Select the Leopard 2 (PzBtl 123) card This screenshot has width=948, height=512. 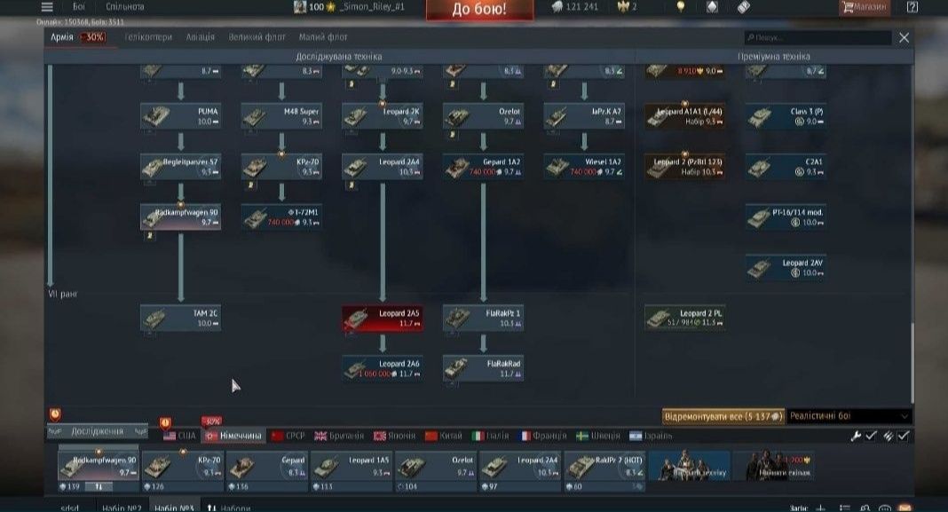coord(685,167)
